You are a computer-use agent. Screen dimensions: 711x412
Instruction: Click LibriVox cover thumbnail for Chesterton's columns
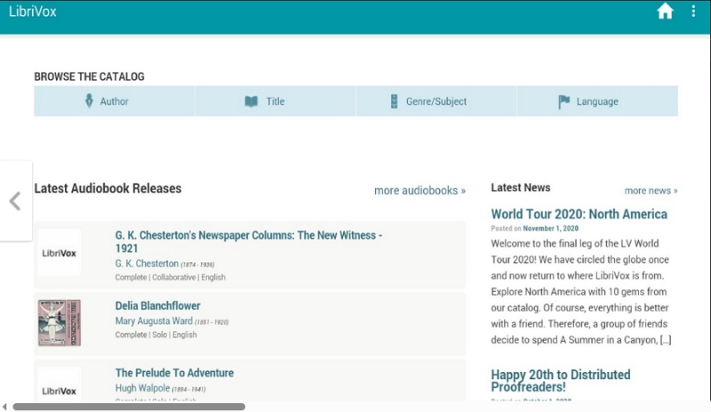[x=60, y=253]
